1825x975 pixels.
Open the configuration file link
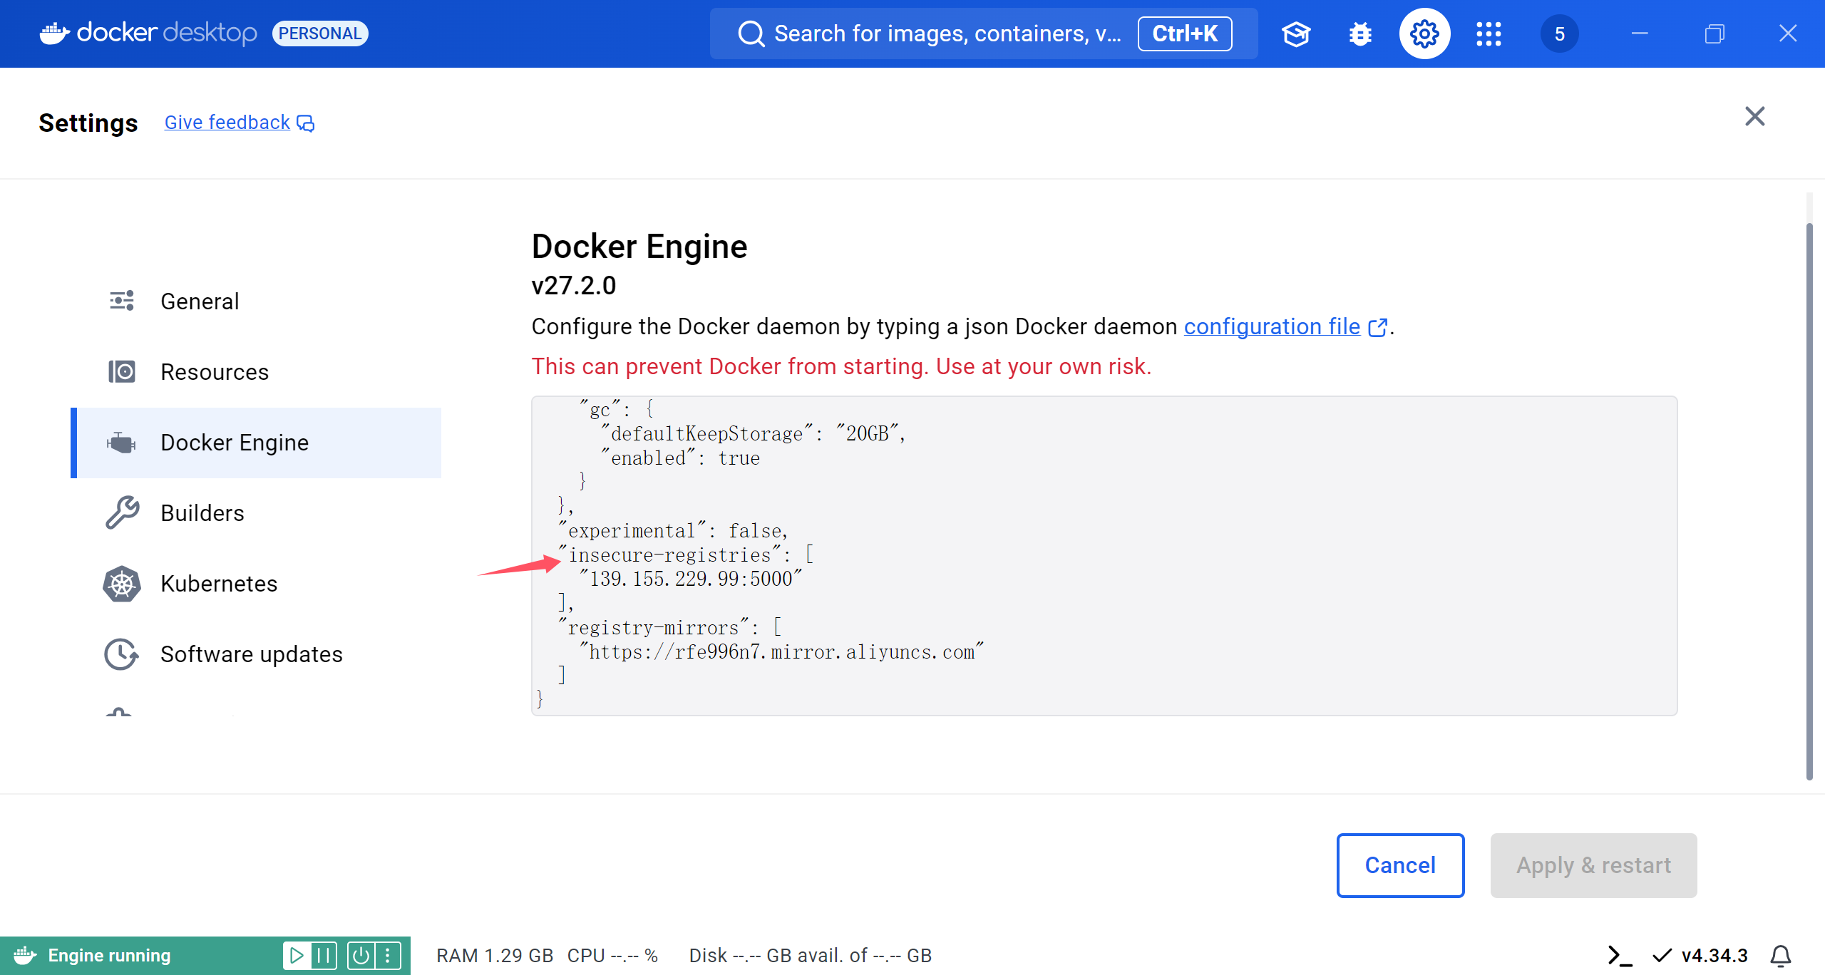[1272, 326]
